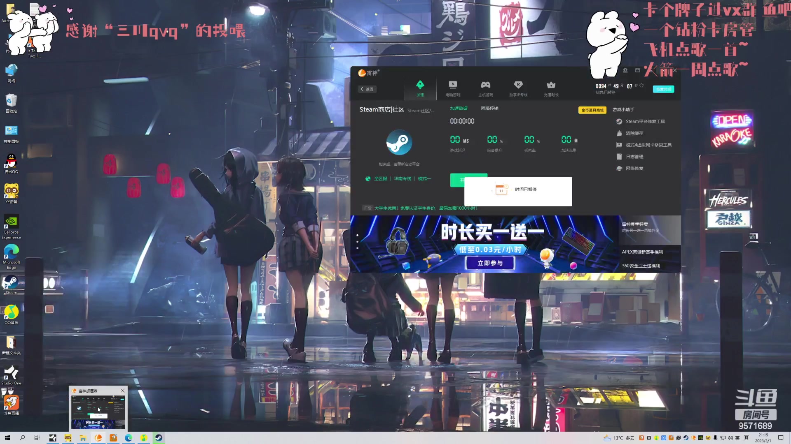Viewport: 791px width, 444px height.
Task: Open the Studio One desktop icon
Action: click(11, 375)
